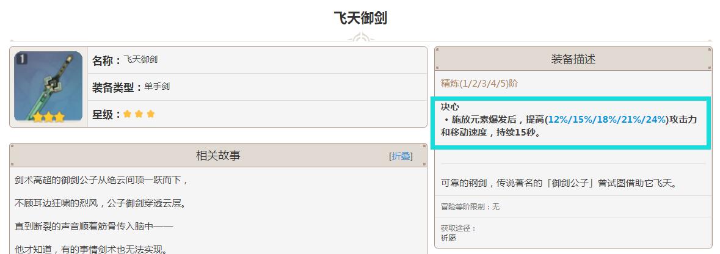This screenshot has width=720, height=254.
Task: Click the 决心 passive skill name
Action: click(449, 107)
